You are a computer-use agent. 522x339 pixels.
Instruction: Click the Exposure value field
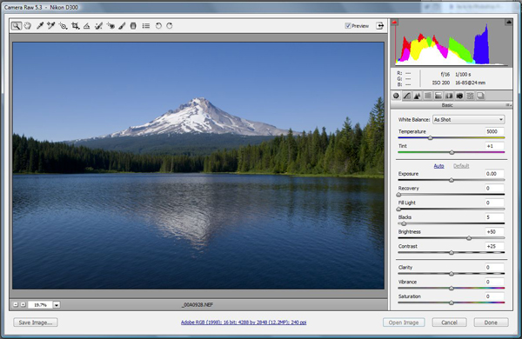494,174
